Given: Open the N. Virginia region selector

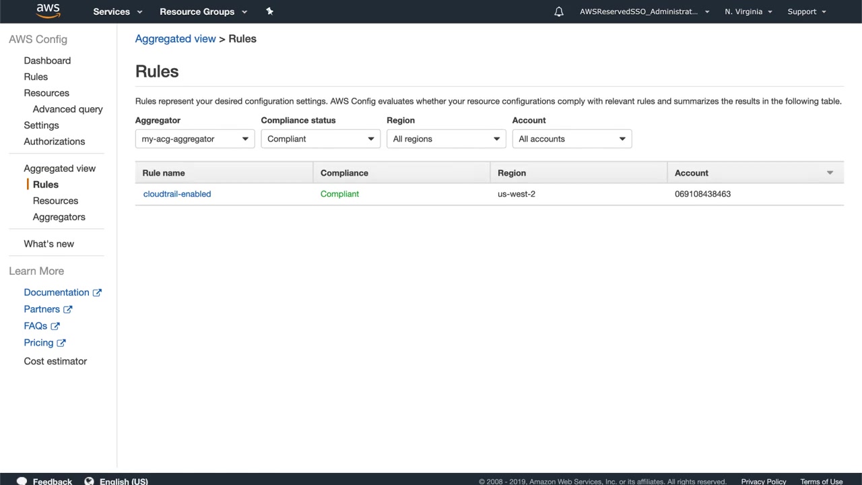Looking at the screenshot, I should pyautogui.click(x=748, y=11).
